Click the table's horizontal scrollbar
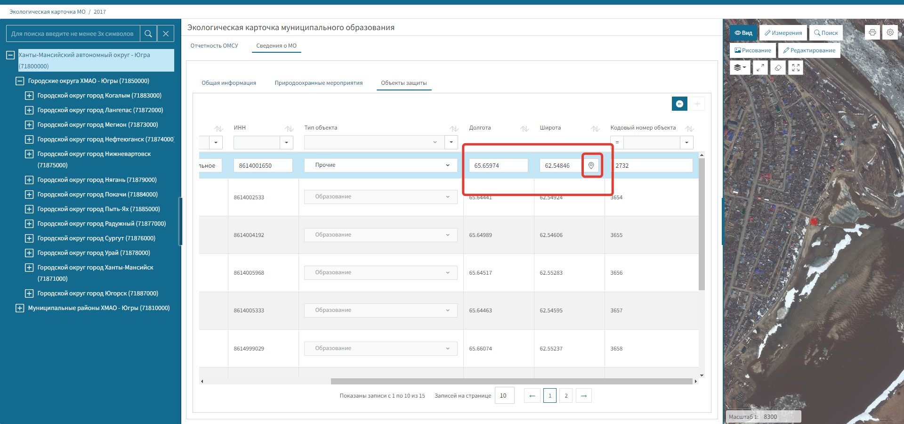This screenshot has height=424, width=904. tap(511, 381)
